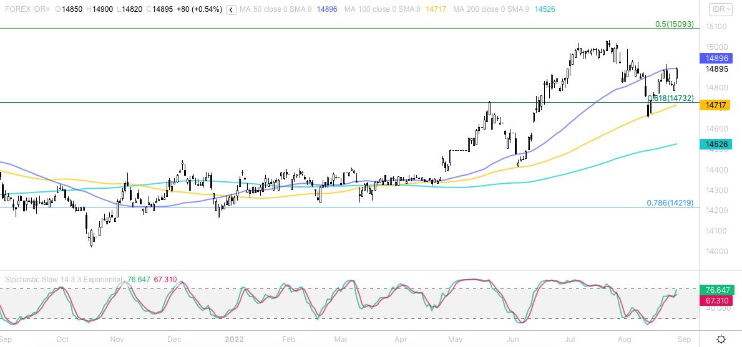Click the stochastic value 76.647 in legend

point(138,280)
